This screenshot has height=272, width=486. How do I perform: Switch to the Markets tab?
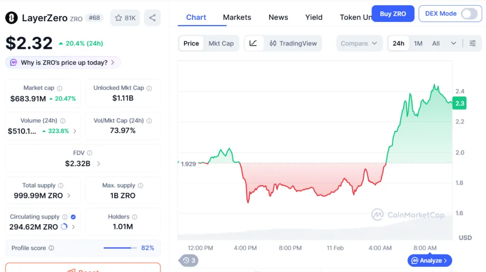(237, 18)
